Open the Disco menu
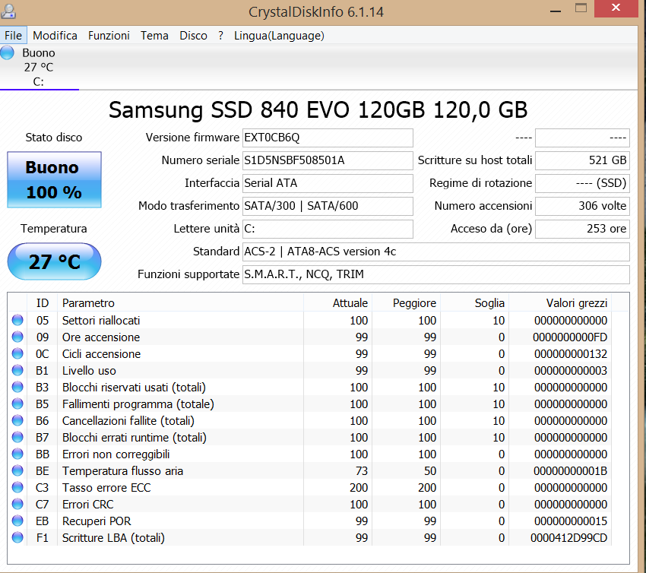 tap(193, 36)
